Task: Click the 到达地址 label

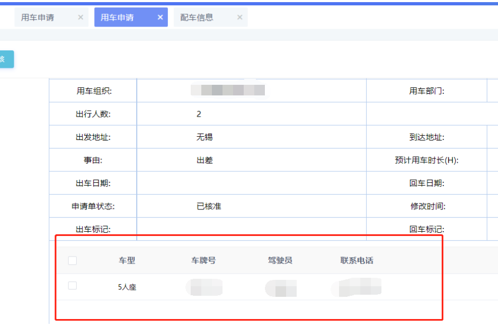Action: click(426, 137)
